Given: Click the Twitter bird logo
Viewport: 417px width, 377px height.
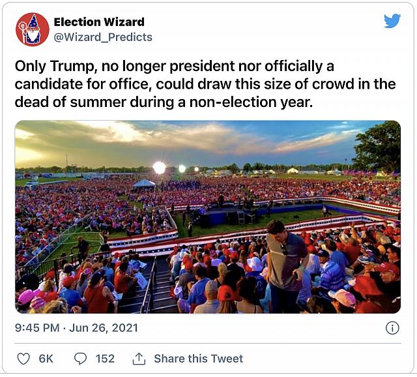Looking at the screenshot, I should pyautogui.click(x=392, y=22).
